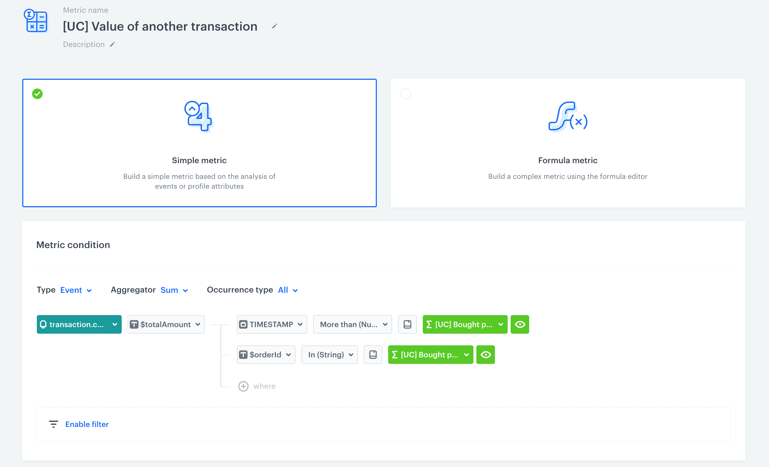This screenshot has height=467, width=769.
Task: Toggle the eye preview on the TIMESTAMP metric
Action: 520,324
